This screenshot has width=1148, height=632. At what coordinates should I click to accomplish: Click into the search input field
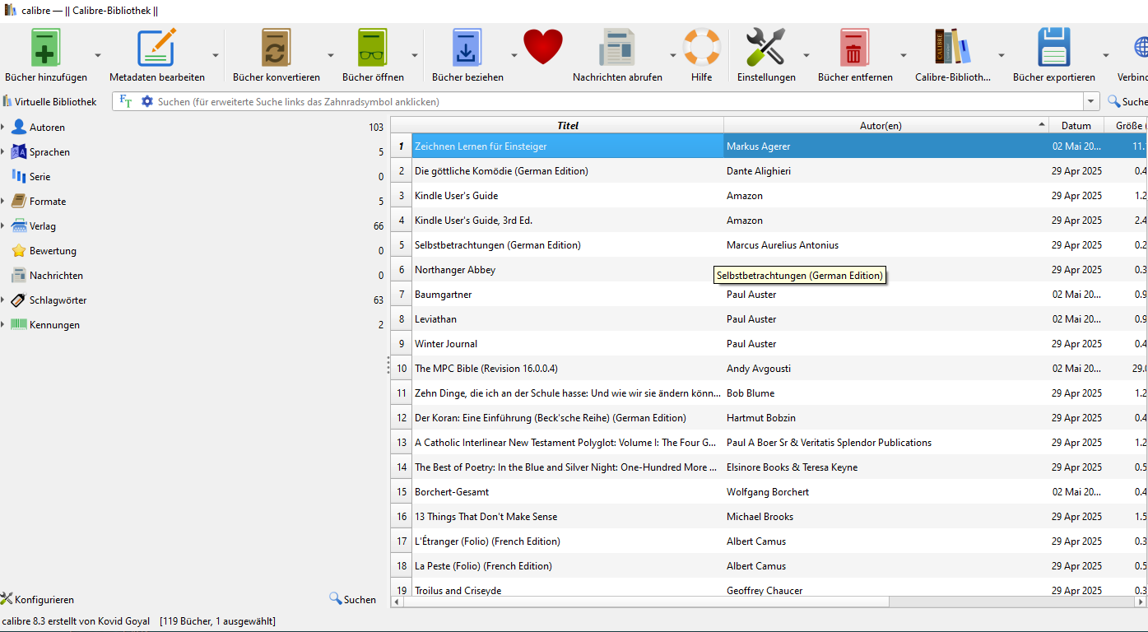[x=619, y=101]
